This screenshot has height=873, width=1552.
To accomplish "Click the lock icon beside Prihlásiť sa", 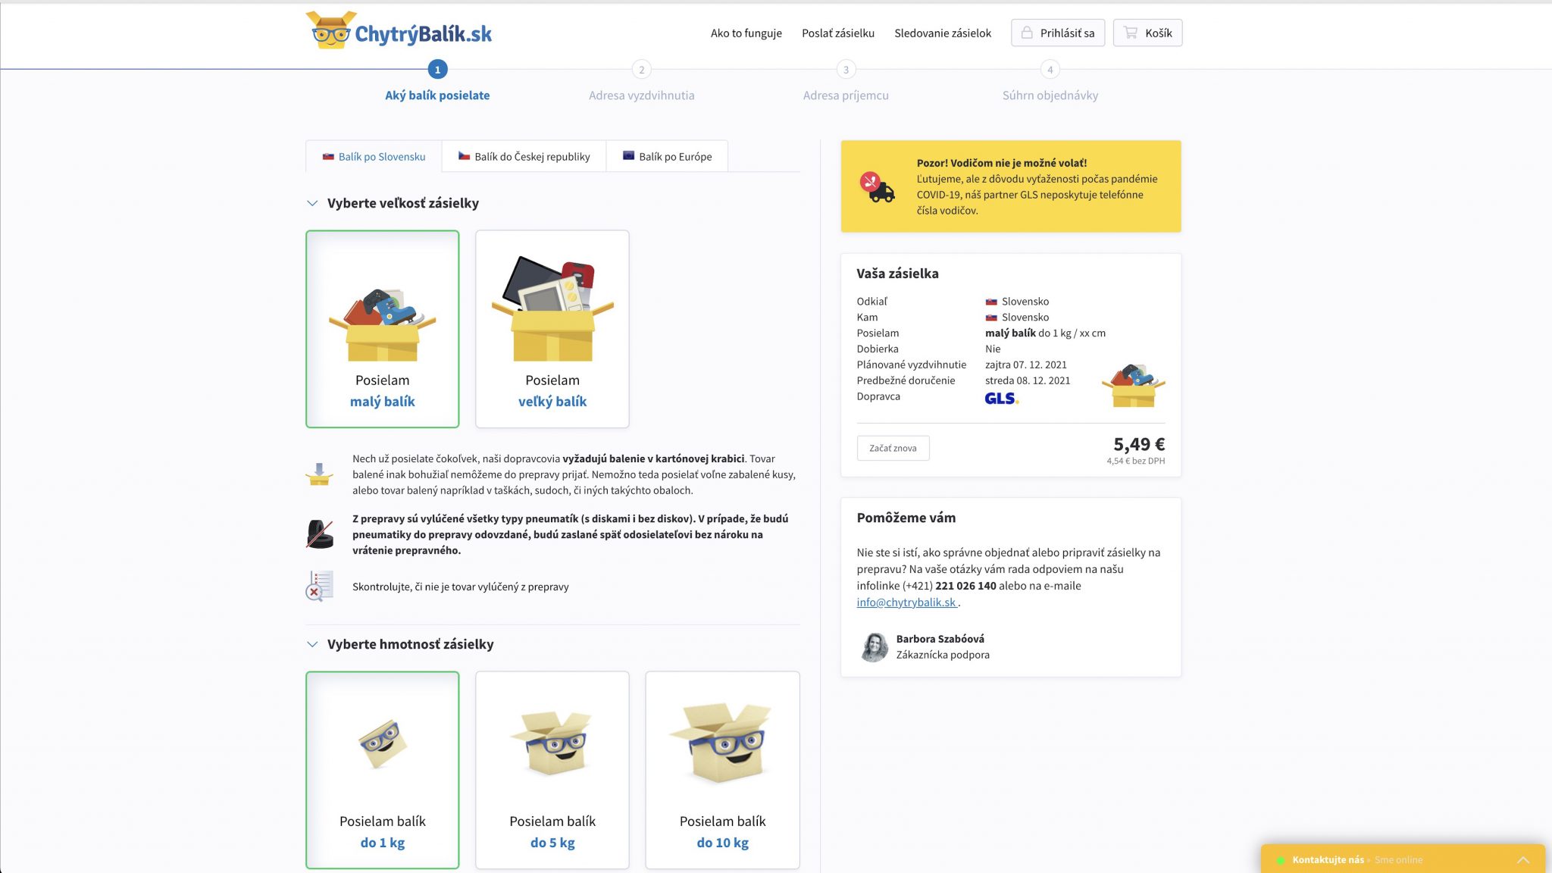I will click(x=1027, y=33).
